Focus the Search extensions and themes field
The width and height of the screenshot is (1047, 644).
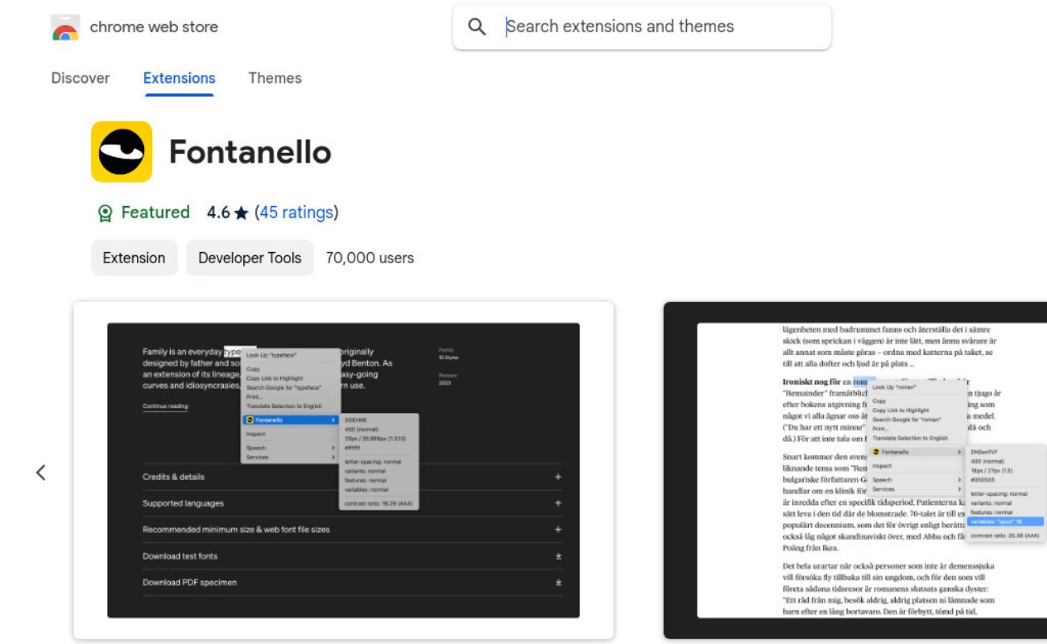pos(642,27)
